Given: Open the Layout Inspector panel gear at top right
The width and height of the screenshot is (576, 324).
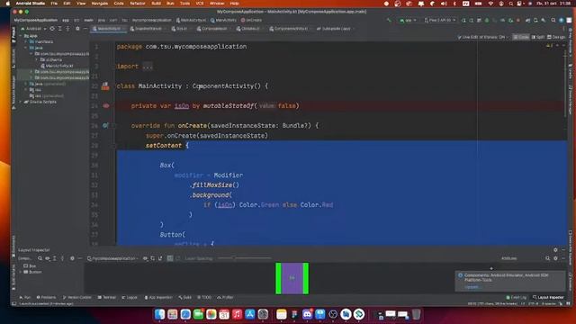Looking at the screenshot, I should [555, 250].
